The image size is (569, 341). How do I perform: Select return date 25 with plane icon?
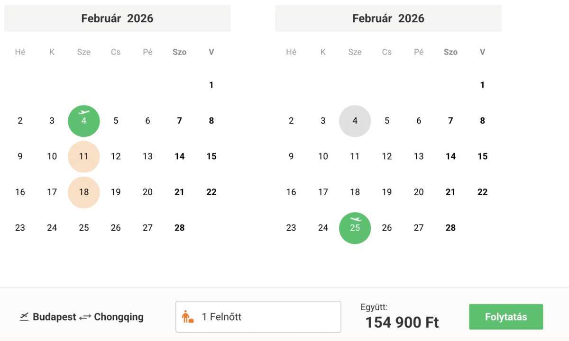click(355, 228)
